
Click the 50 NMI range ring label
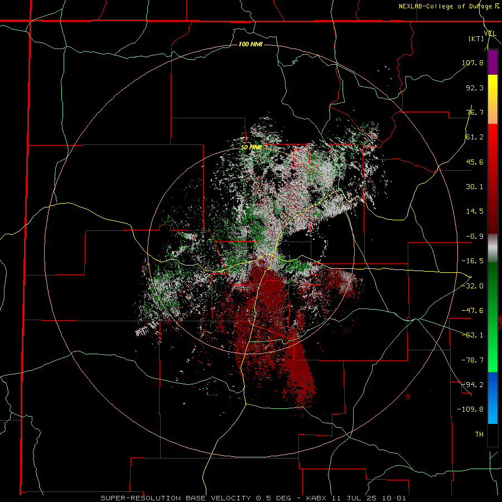[251, 147]
